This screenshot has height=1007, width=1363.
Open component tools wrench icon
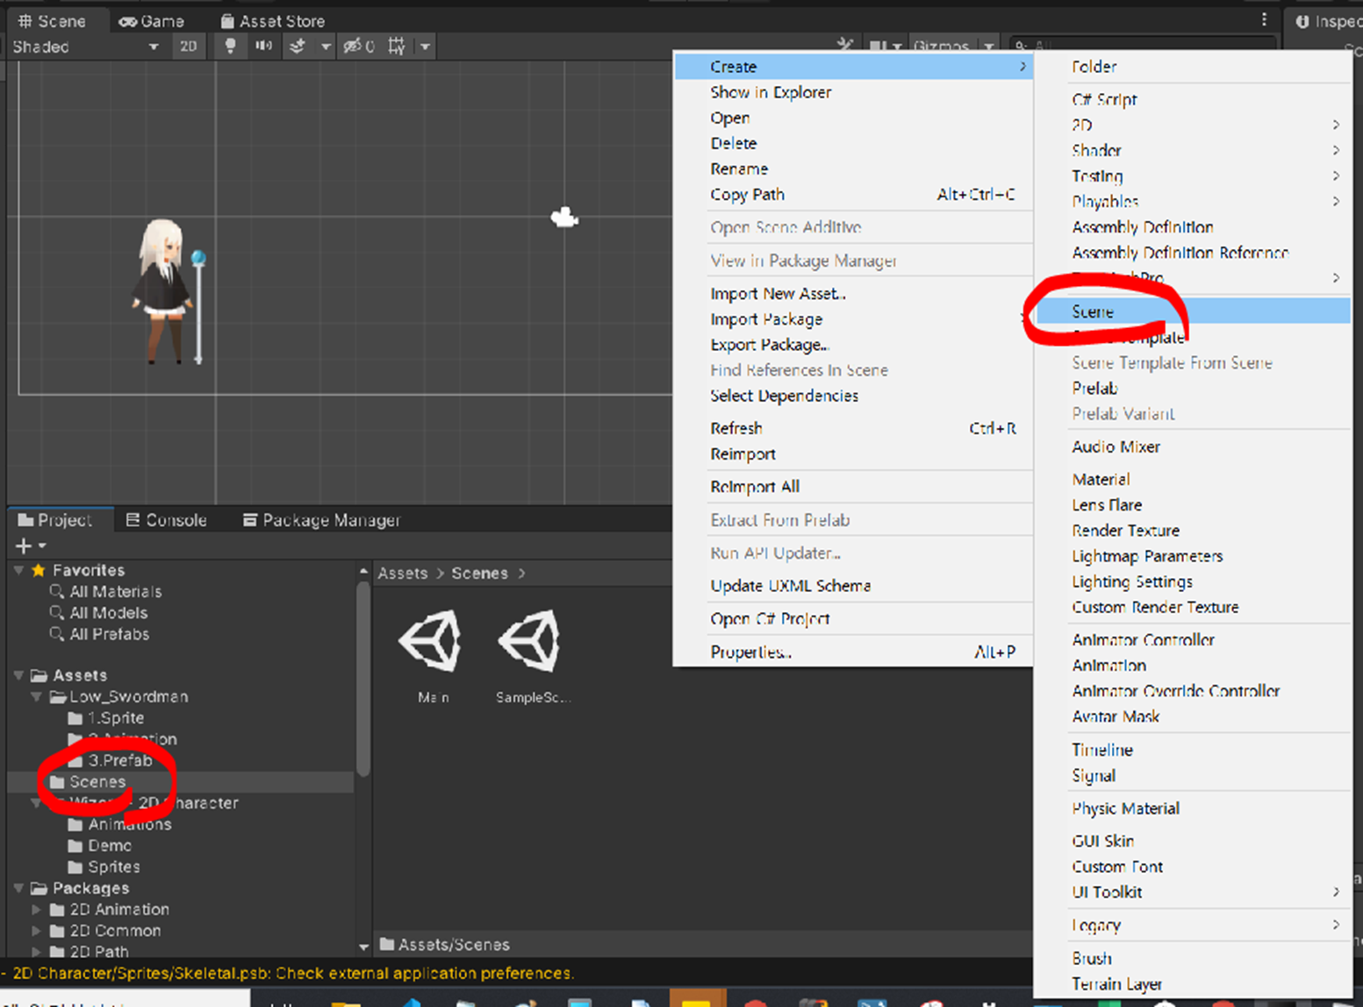(x=845, y=45)
